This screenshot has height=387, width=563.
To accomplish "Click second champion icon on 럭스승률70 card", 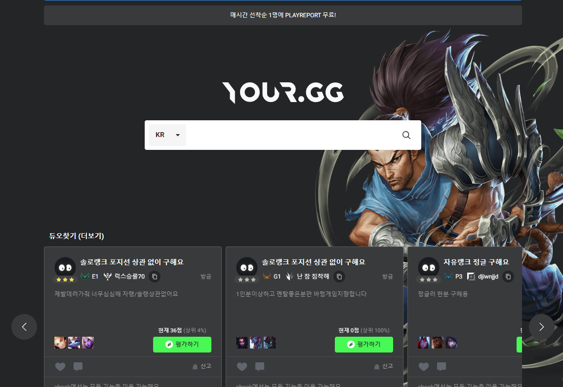I will [74, 343].
